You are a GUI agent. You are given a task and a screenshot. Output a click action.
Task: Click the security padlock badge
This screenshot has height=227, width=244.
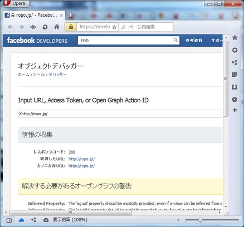point(71,27)
